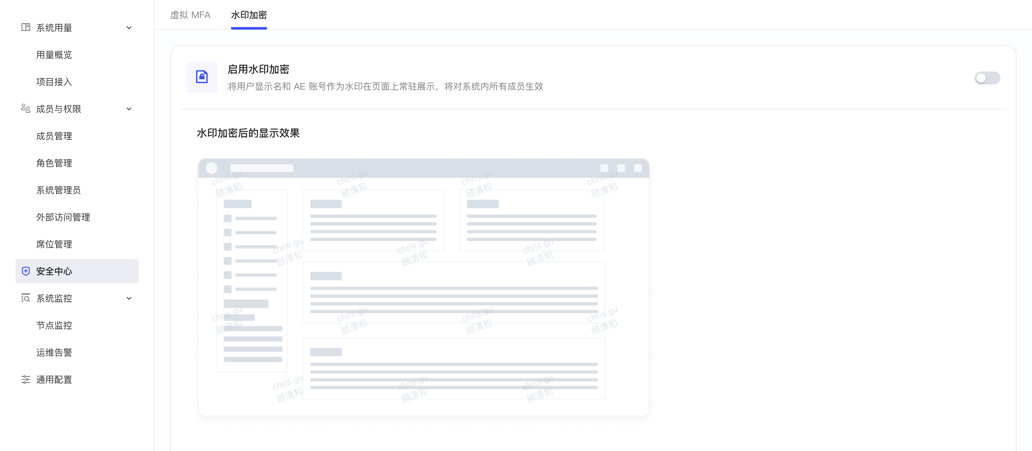Image resolution: width=1032 pixels, height=451 pixels.
Task: Select the 水印加密 tab
Action: coord(248,15)
